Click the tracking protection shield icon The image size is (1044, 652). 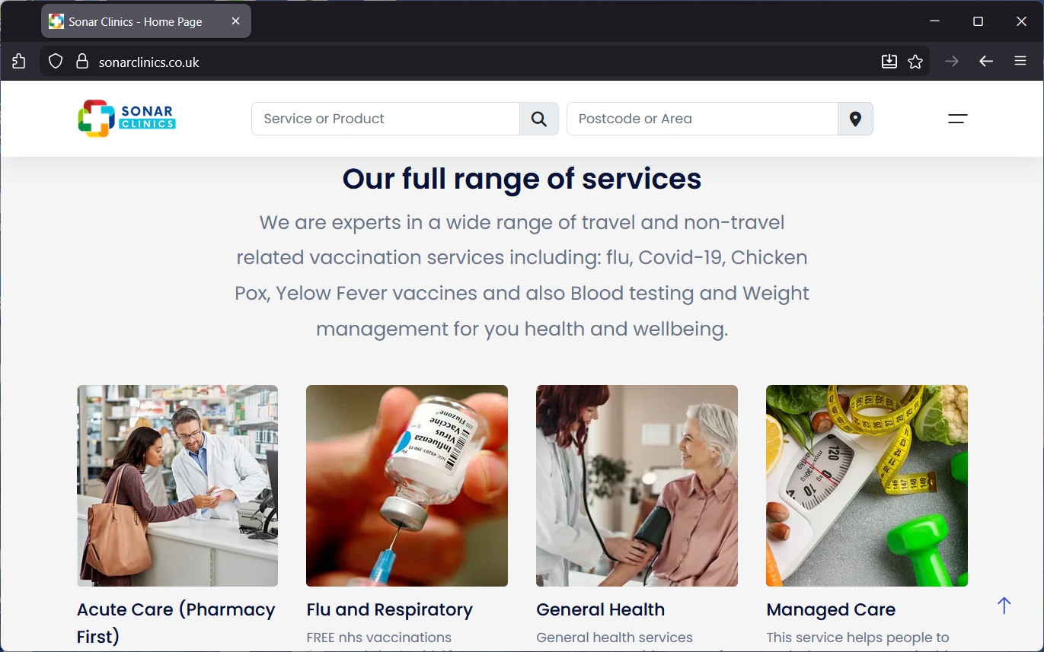click(x=55, y=62)
